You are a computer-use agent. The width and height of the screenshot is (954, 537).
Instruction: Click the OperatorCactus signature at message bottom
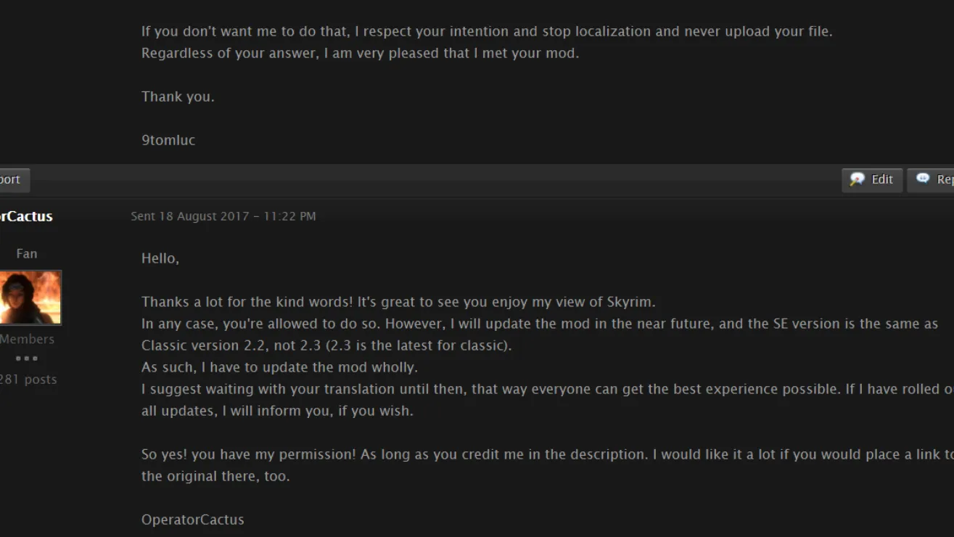(x=193, y=520)
